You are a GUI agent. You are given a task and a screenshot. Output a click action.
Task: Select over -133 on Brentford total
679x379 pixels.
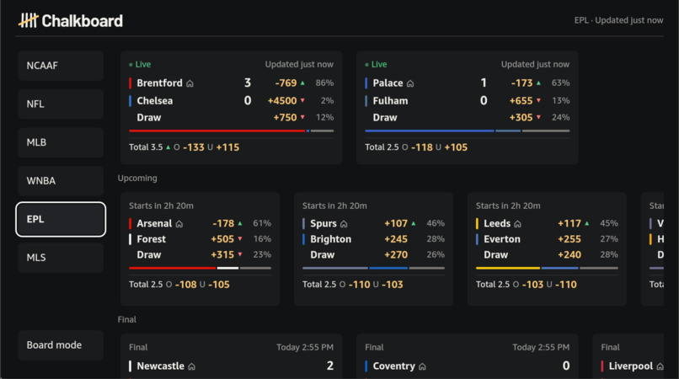click(194, 147)
